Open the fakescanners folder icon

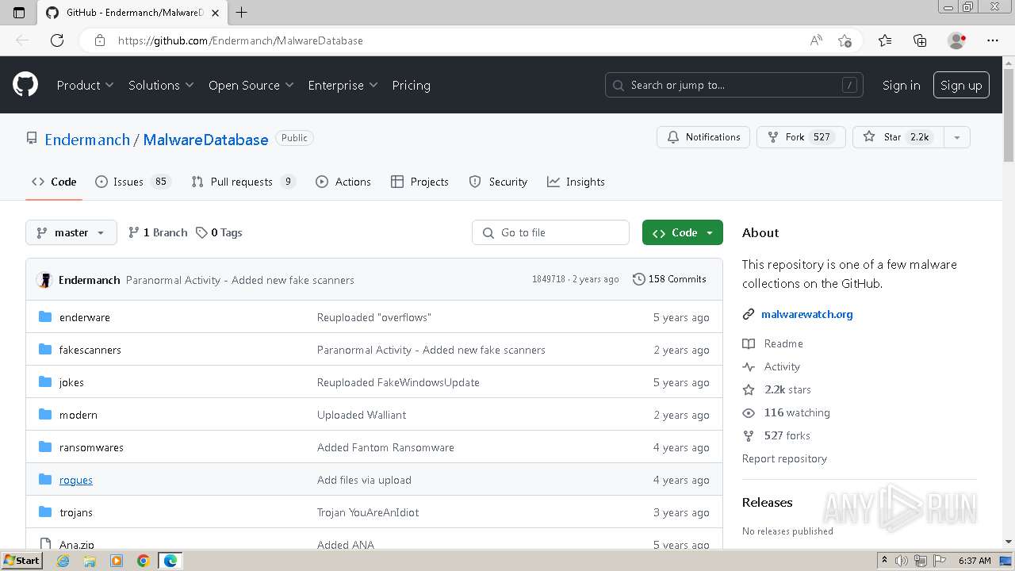coord(45,350)
